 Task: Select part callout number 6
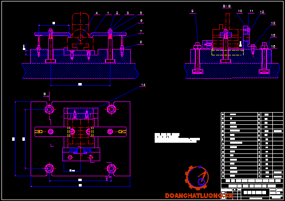[x=141, y=21]
